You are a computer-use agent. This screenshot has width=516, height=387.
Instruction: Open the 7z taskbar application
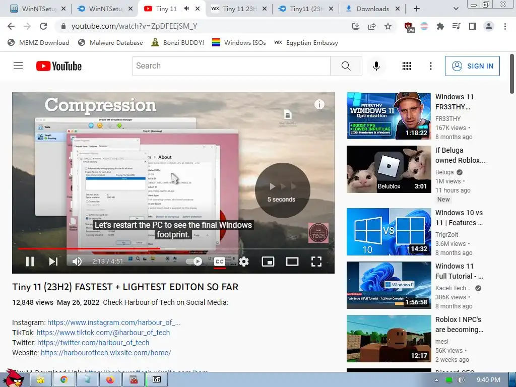(157, 380)
